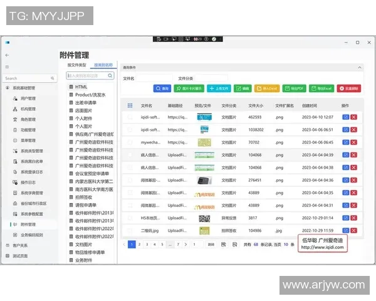Open 机构管理 organization management
376x301 pixels.
coord(28,109)
